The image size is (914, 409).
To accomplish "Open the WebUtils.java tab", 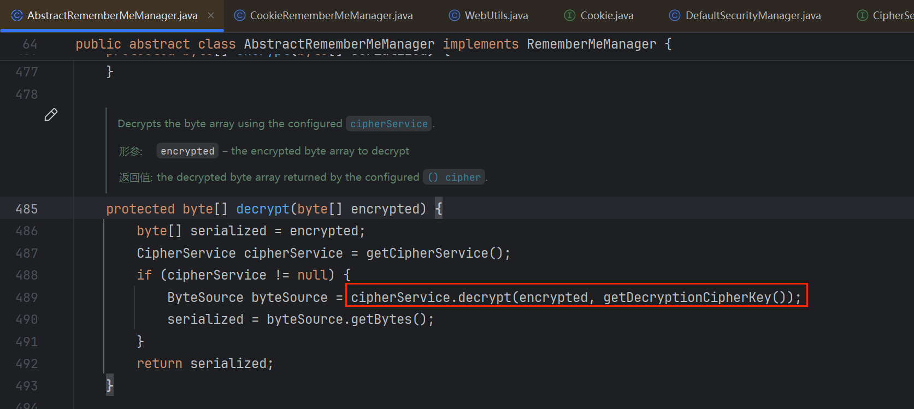I will pyautogui.click(x=496, y=15).
